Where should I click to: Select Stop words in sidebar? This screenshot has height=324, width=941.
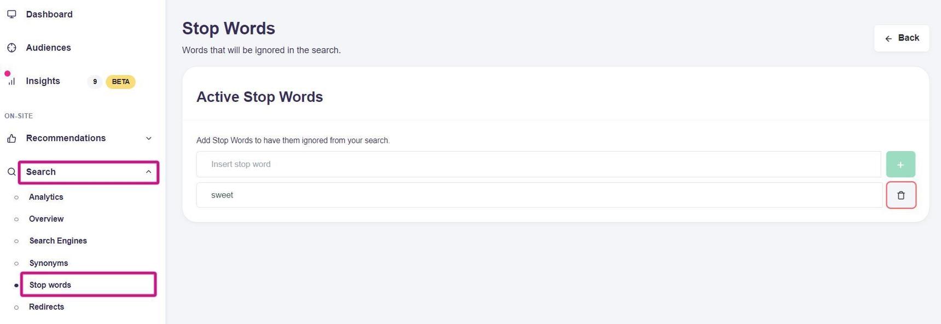point(50,285)
